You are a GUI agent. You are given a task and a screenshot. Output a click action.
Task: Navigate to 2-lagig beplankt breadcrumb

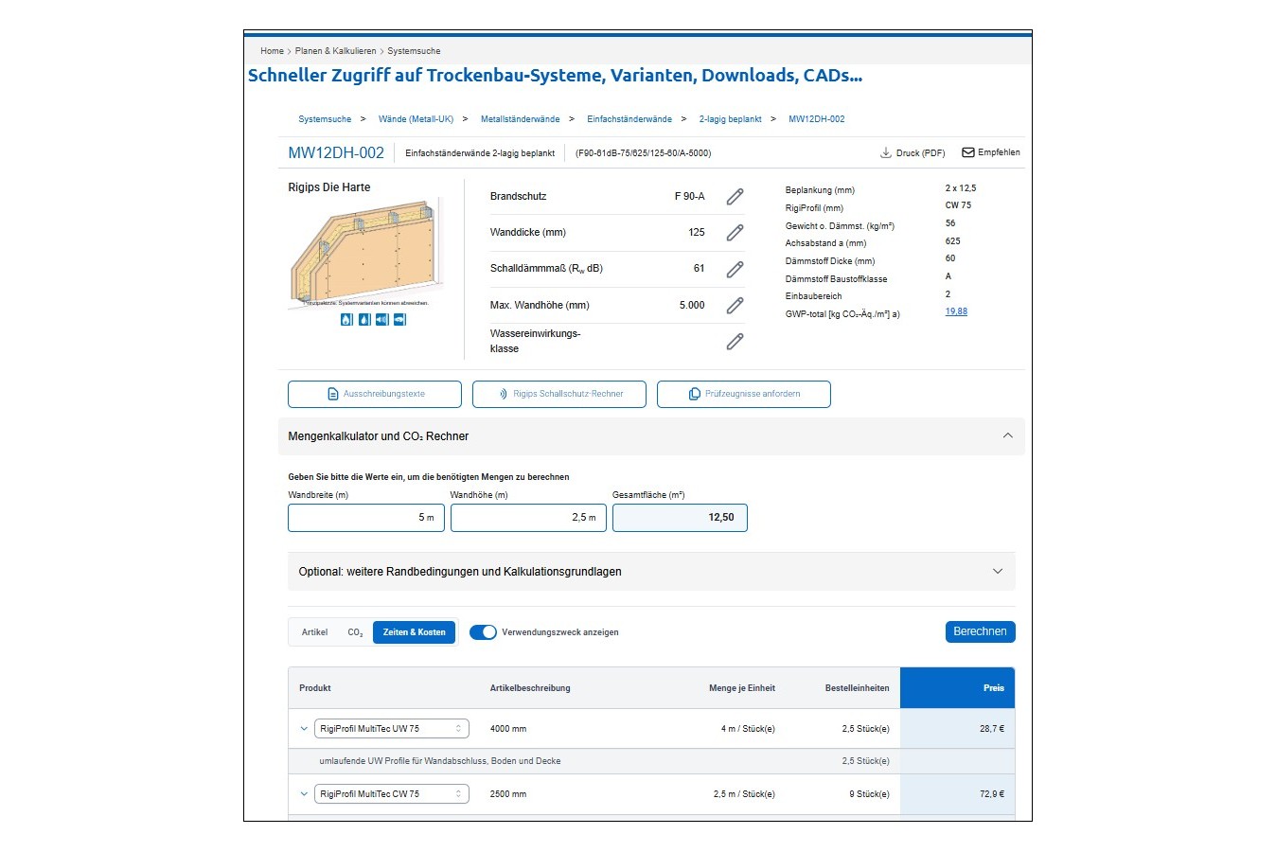730,119
